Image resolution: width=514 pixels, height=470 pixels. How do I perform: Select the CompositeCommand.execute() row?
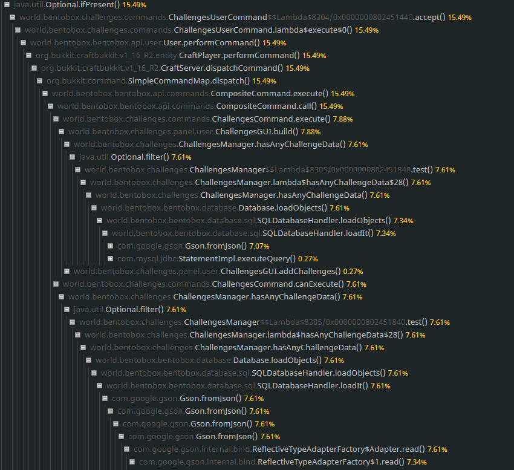click(200, 93)
